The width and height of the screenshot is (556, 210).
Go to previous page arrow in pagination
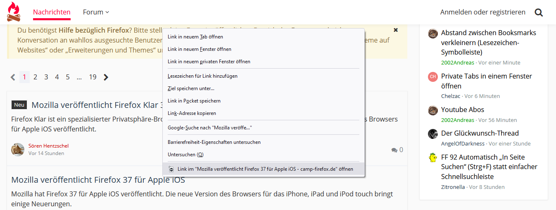point(13,77)
